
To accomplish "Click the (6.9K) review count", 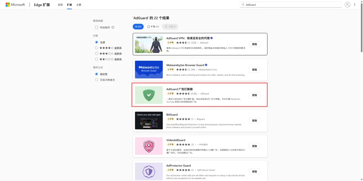I will pos(194,94).
